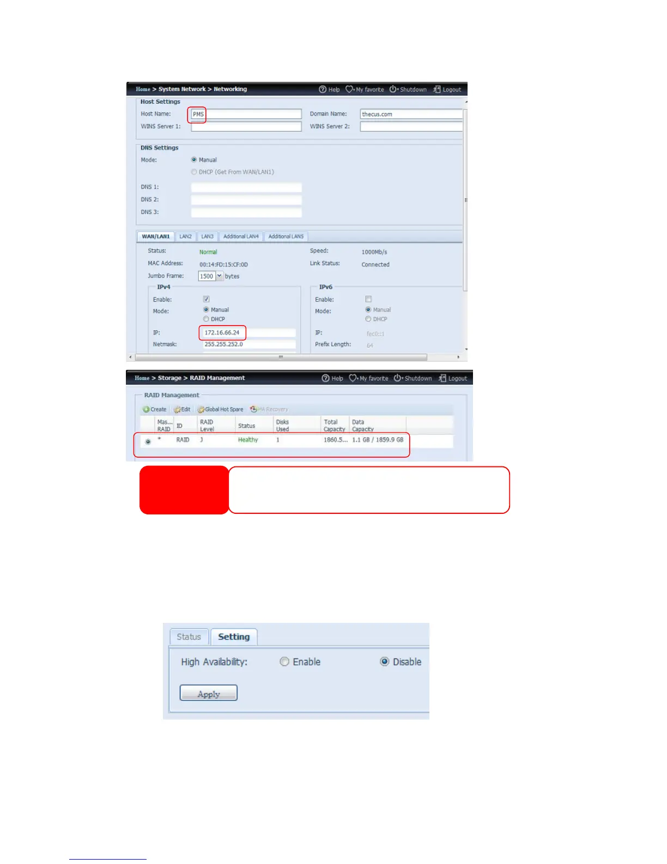The image size is (667, 864).
Task: Click the horizontal scrollbar left arrow
Action: (x=130, y=357)
